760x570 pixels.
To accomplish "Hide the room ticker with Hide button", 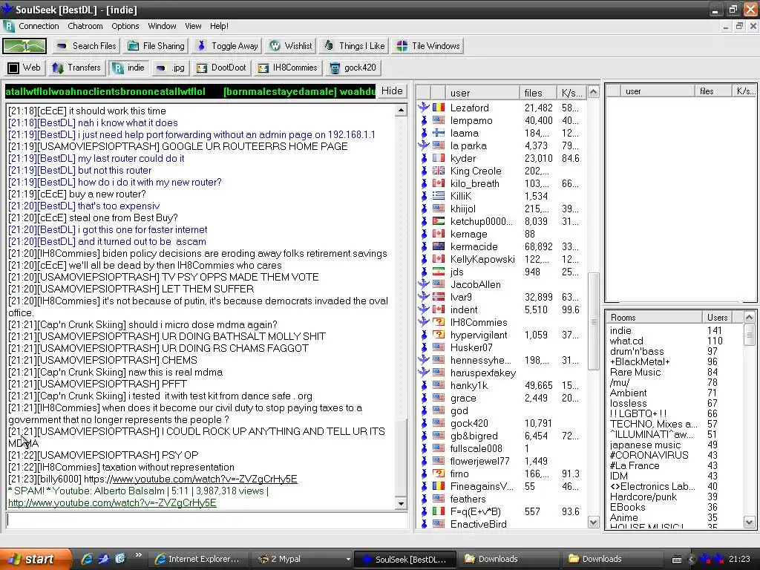I will pos(392,91).
